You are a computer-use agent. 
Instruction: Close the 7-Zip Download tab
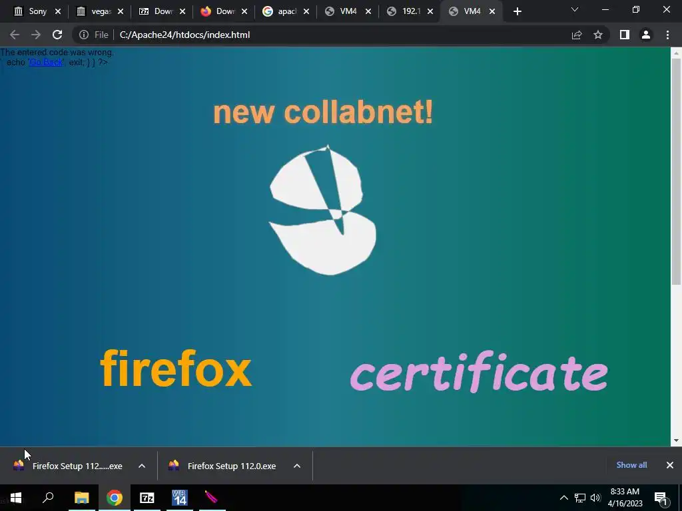182,12
